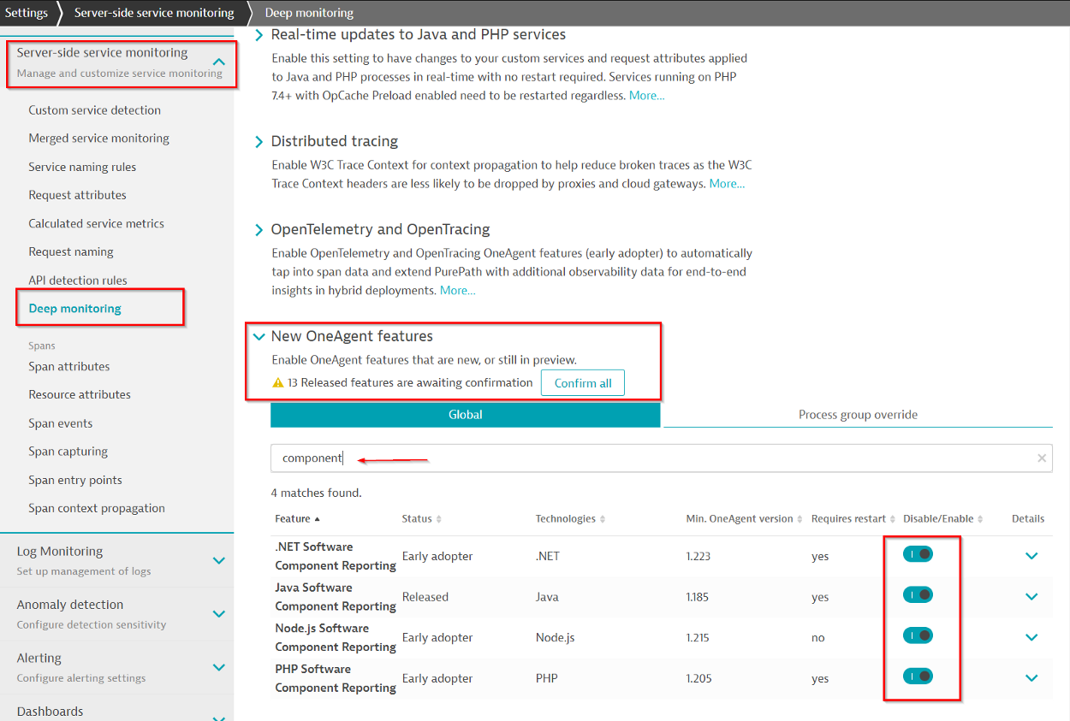Open More link under Distributed tracing
Screen dimensions: 1070x721
pyautogui.click(x=727, y=184)
